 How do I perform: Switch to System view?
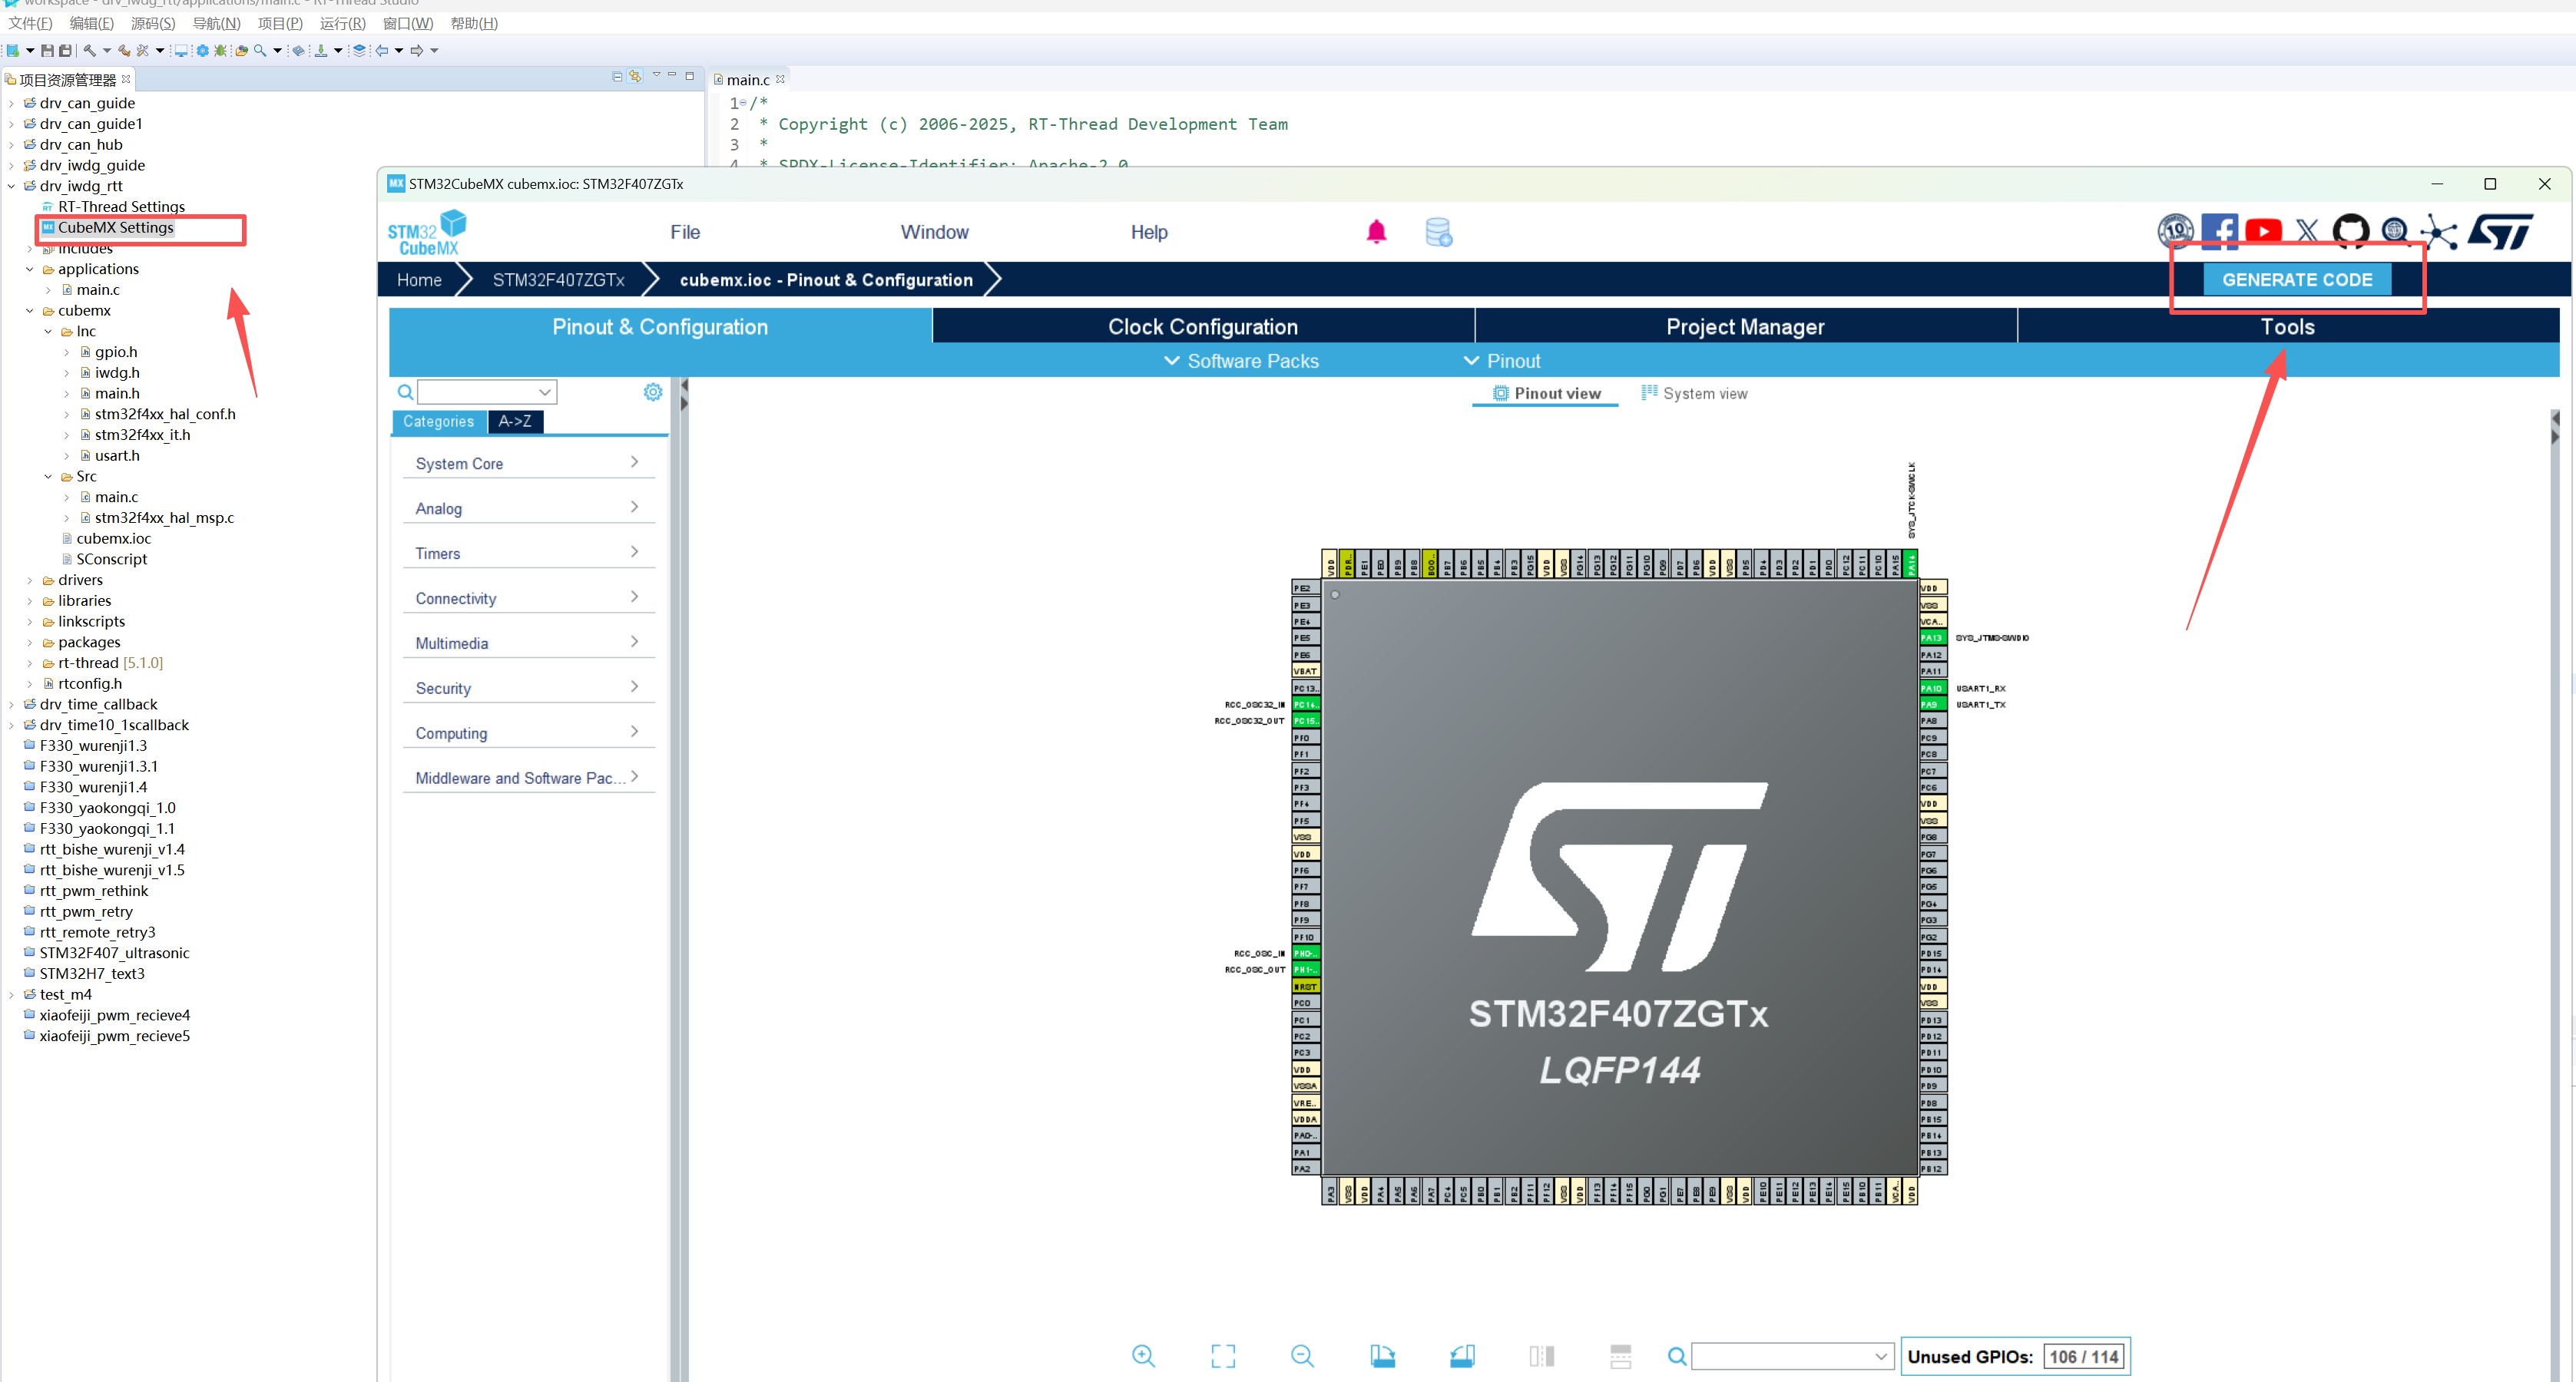[1694, 393]
